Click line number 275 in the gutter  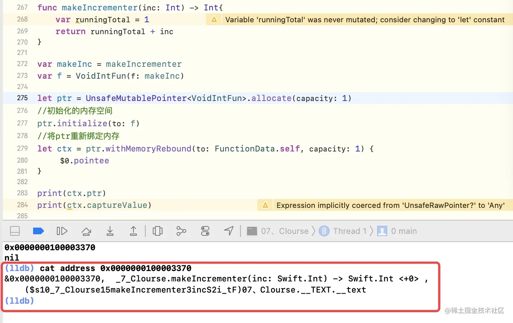(x=22, y=98)
